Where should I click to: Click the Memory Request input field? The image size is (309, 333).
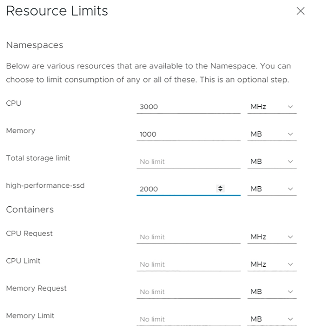point(188,292)
